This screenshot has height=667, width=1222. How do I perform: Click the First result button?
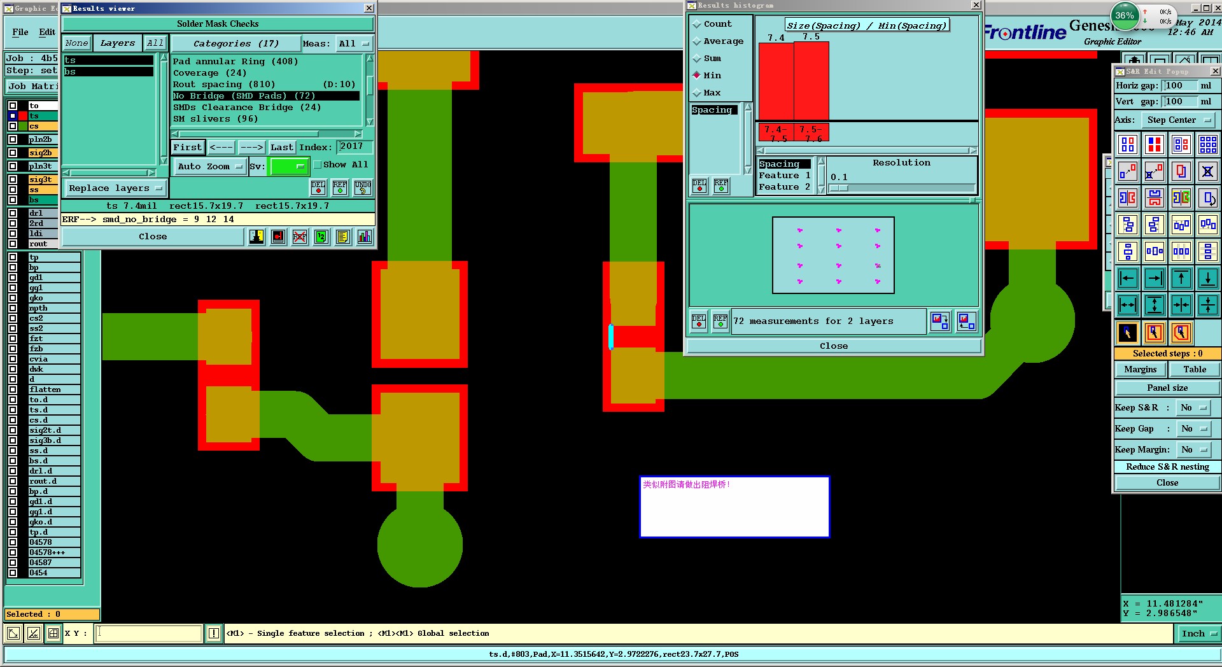tap(188, 147)
